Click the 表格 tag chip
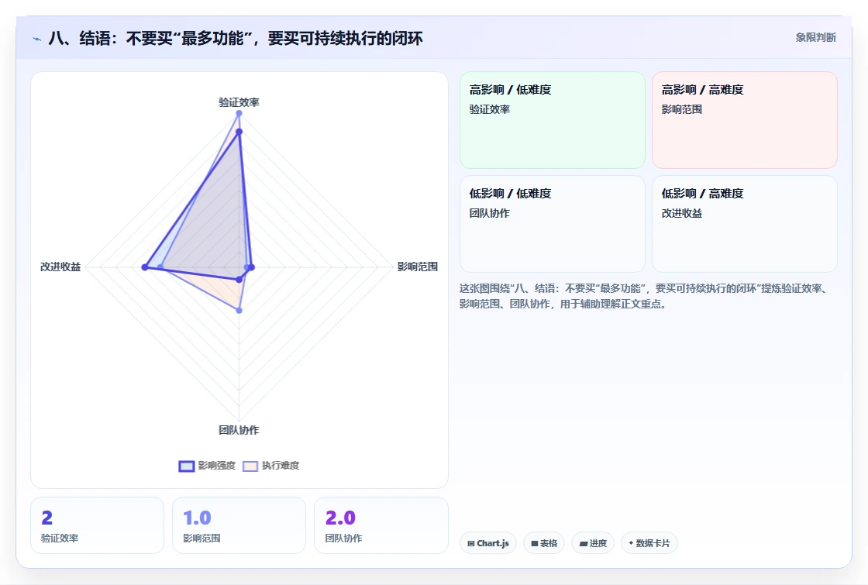Screen dimensions: 868x585 pos(544,543)
